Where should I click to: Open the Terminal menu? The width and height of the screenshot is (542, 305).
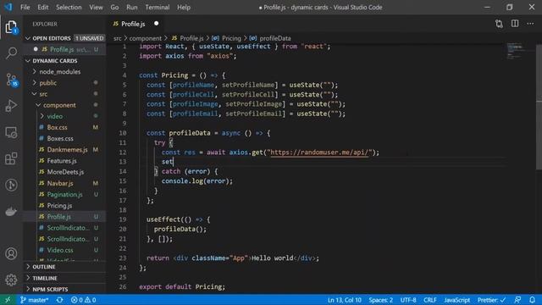158,8
